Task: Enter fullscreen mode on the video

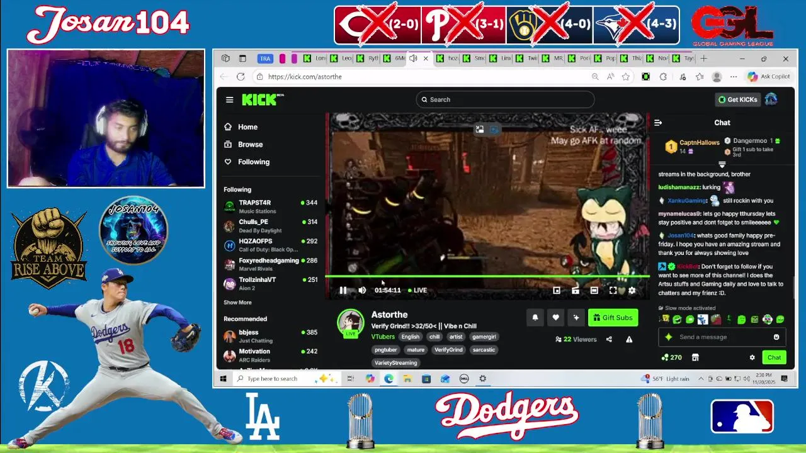Action: tap(613, 290)
